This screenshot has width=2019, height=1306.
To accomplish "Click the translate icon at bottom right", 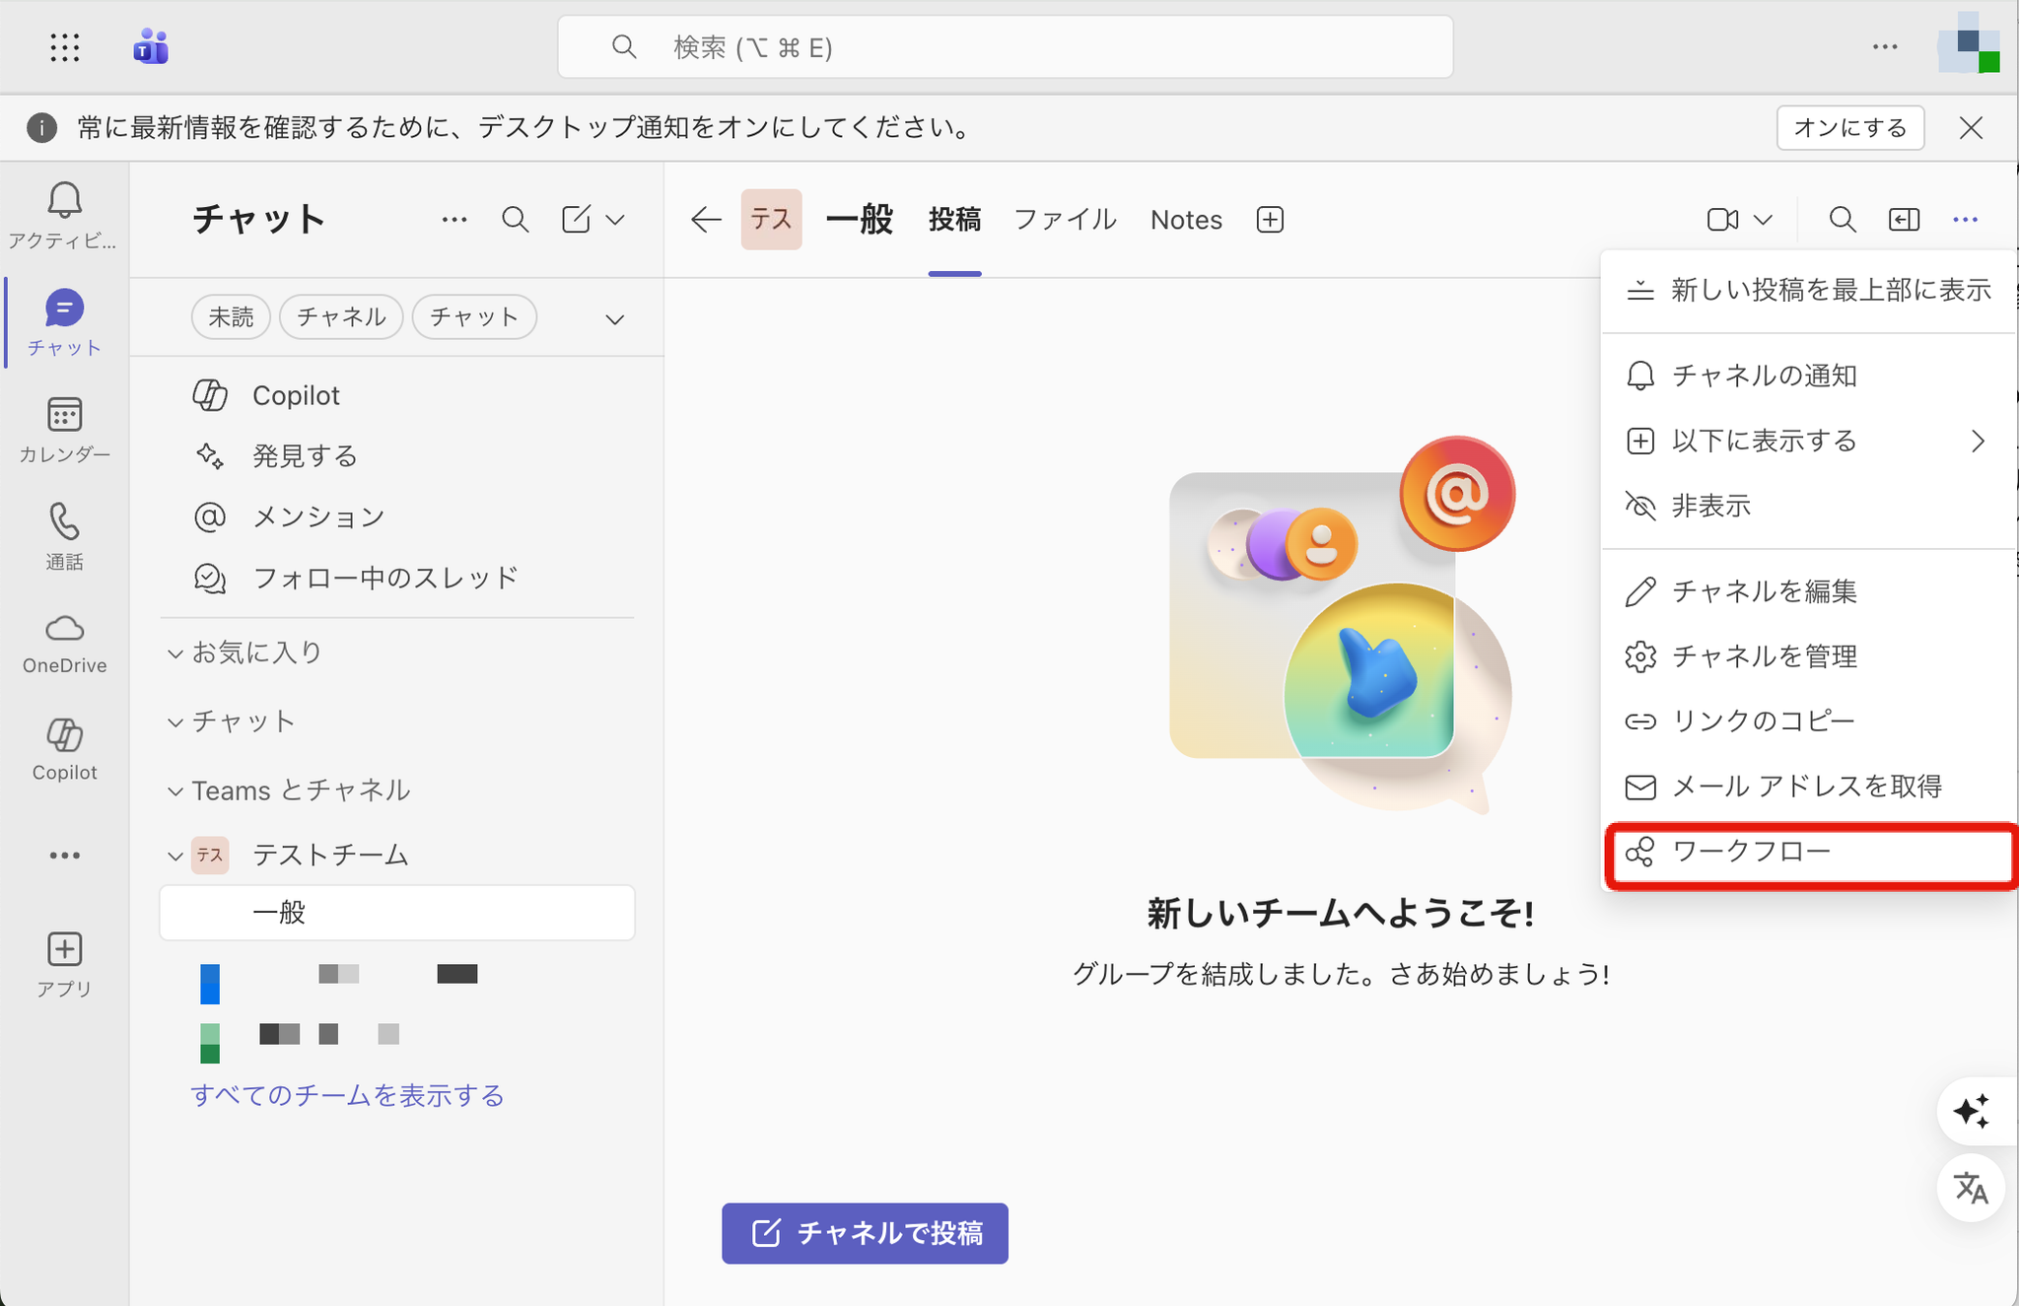I will point(1970,1188).
